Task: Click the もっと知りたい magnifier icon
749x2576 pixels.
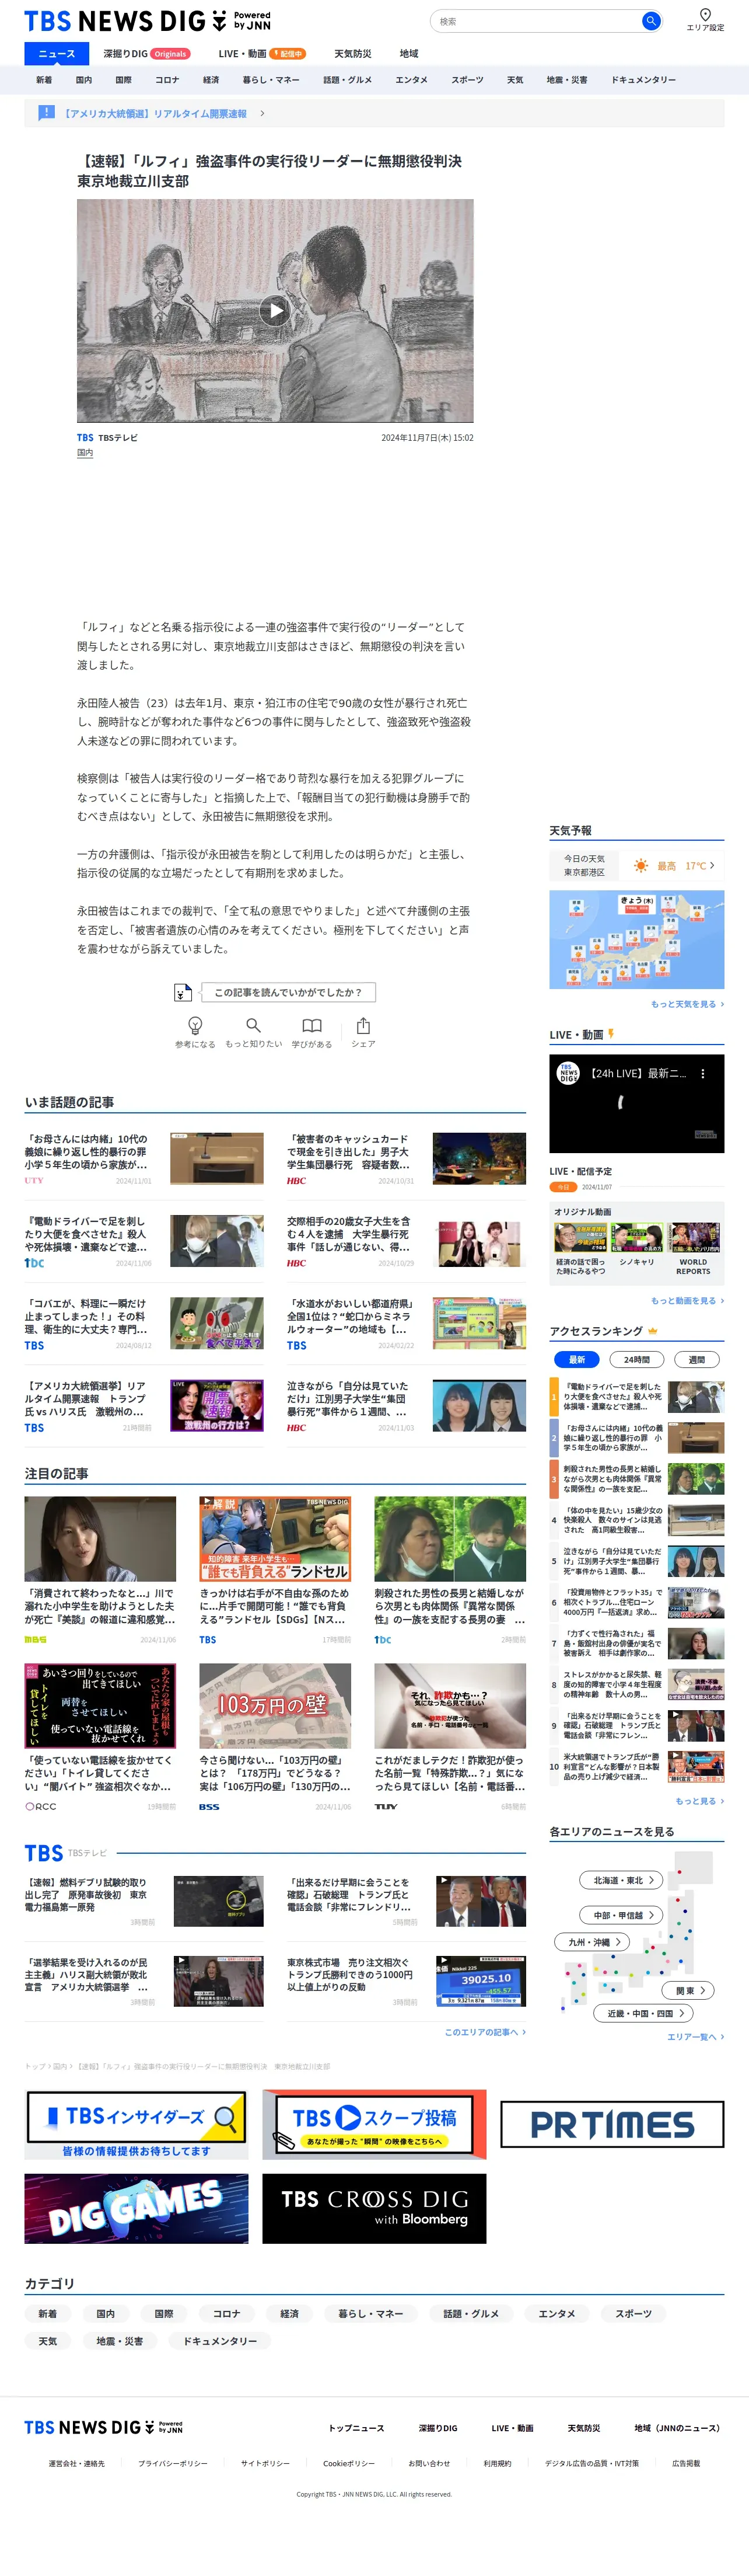Action: 254,1025
